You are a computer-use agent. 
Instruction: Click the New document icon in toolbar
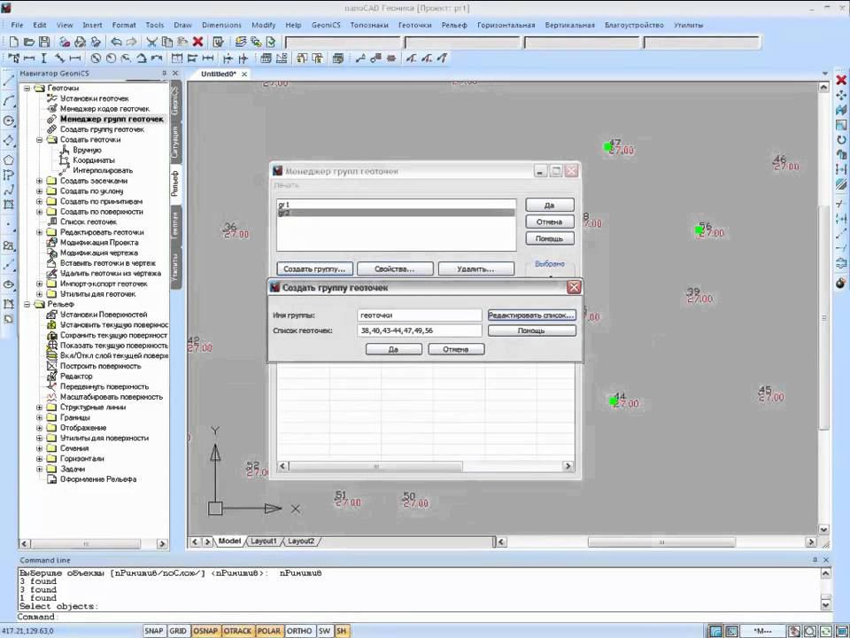pos(14,42)
